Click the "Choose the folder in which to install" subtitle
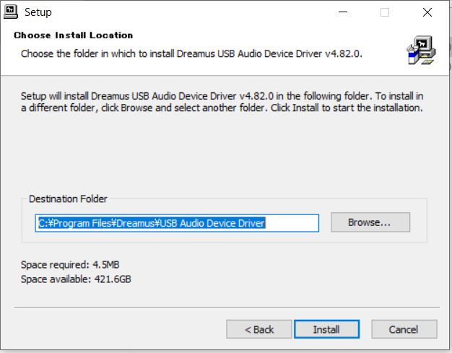Viewport: 452px width, 353px height. coord(191,54)
